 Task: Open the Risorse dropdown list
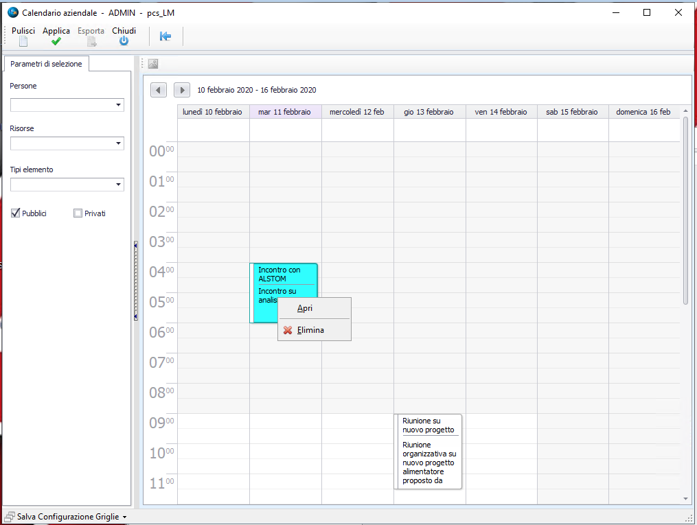coord(119,143)
